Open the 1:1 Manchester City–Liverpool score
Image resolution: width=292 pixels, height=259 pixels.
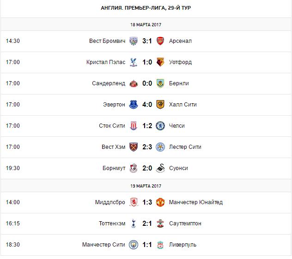(x=147, y=245)
